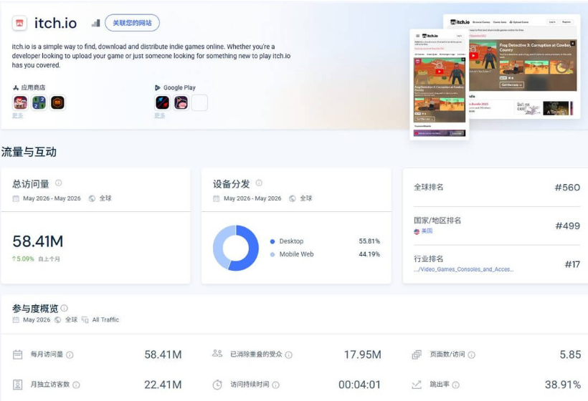Open the third blank Google Play app icon
The image size is (588, 401).
[x=199, y=102]
